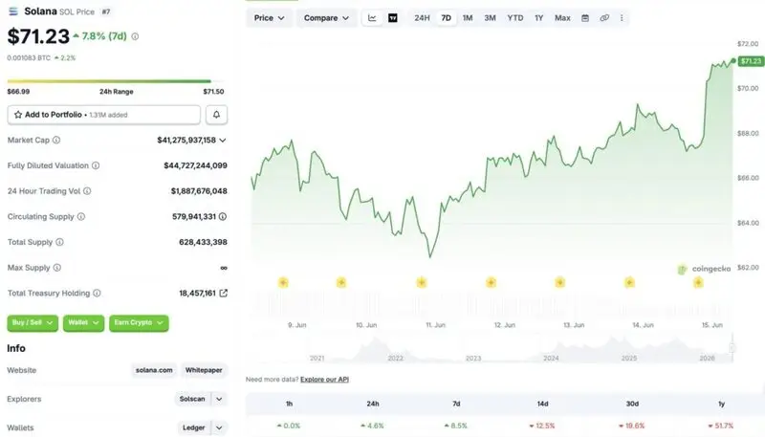The image size is (765, 437).
Task: Open the three-dot chart options menu
Action: click(x=622, y=18)
